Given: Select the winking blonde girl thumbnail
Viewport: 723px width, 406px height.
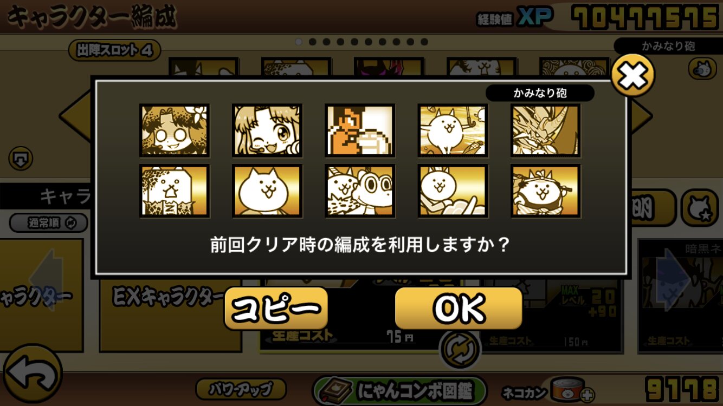Looking at the screenshot, I should point(267,130).
